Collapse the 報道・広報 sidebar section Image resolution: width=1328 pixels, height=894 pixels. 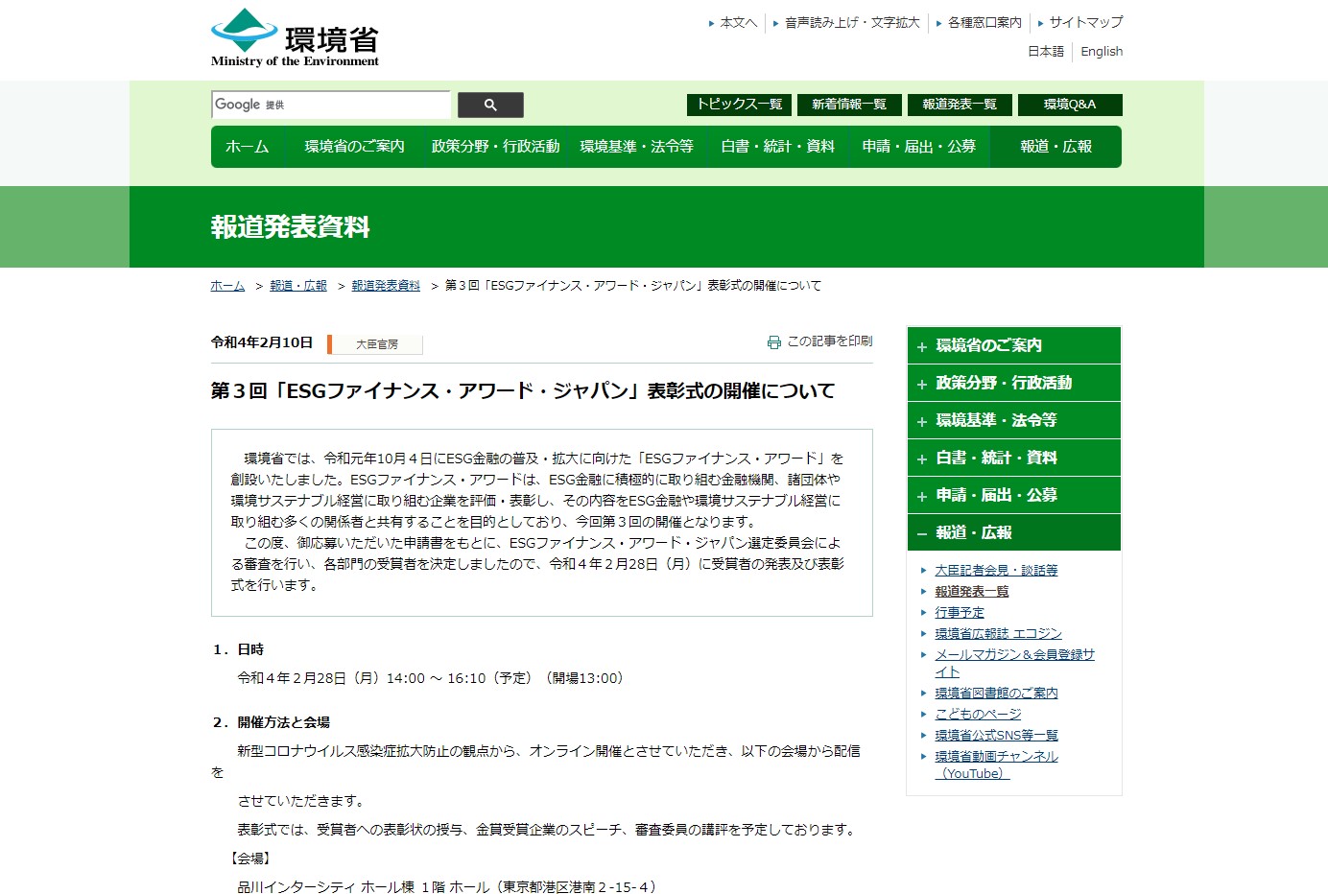(x=1014, y=532)
